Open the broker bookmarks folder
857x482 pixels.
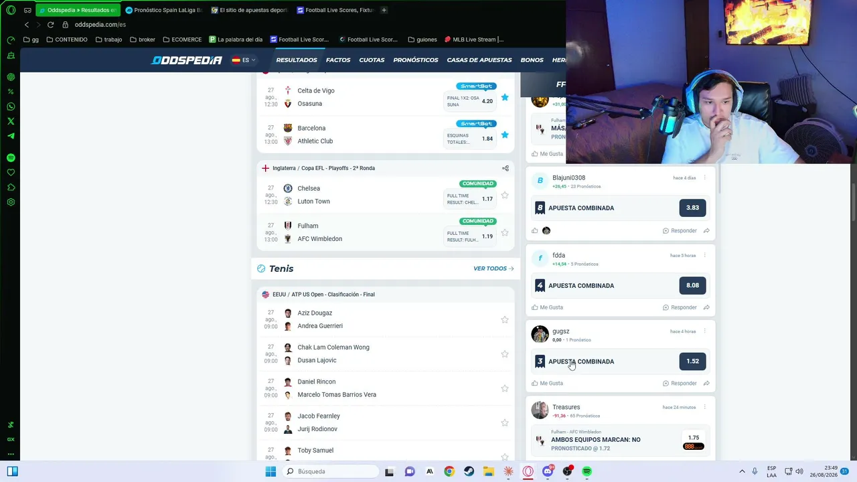143,39
